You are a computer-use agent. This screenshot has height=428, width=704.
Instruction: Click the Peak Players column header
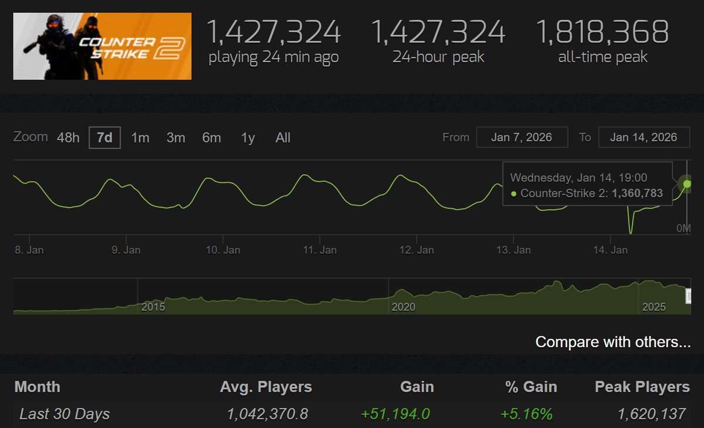642,386
